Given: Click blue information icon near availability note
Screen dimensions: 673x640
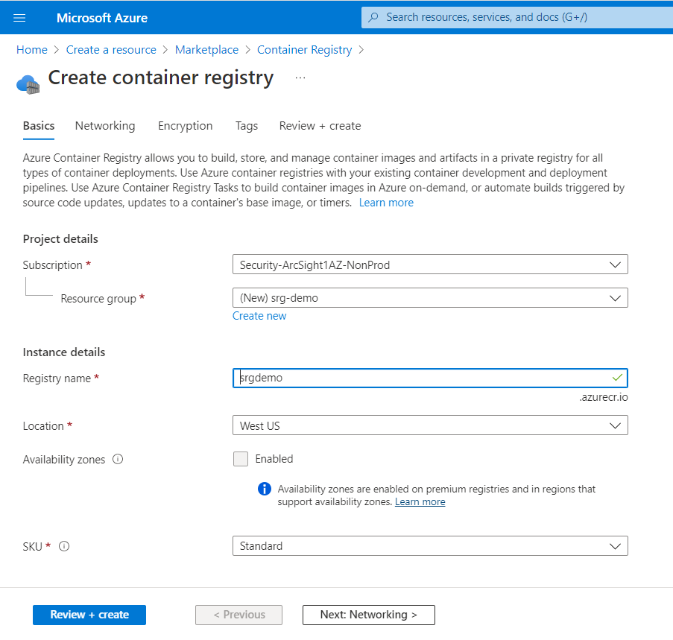Looking at the screenshot, I should click(264, 489).
